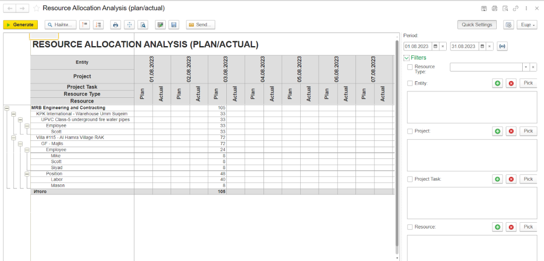Check the Resource filter checkbox
The height and width of the screenshot is (261, 544).
[410, 227]
